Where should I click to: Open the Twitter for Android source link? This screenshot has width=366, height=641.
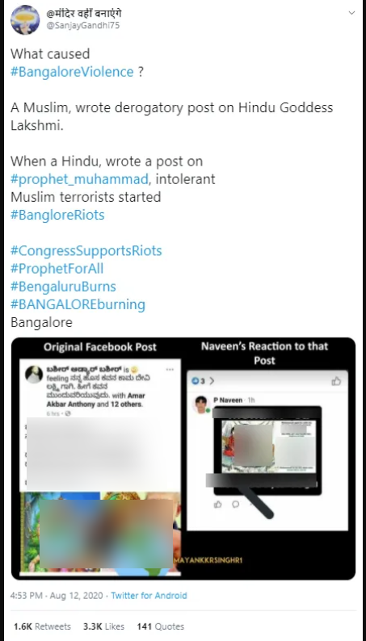coord(149,596)
